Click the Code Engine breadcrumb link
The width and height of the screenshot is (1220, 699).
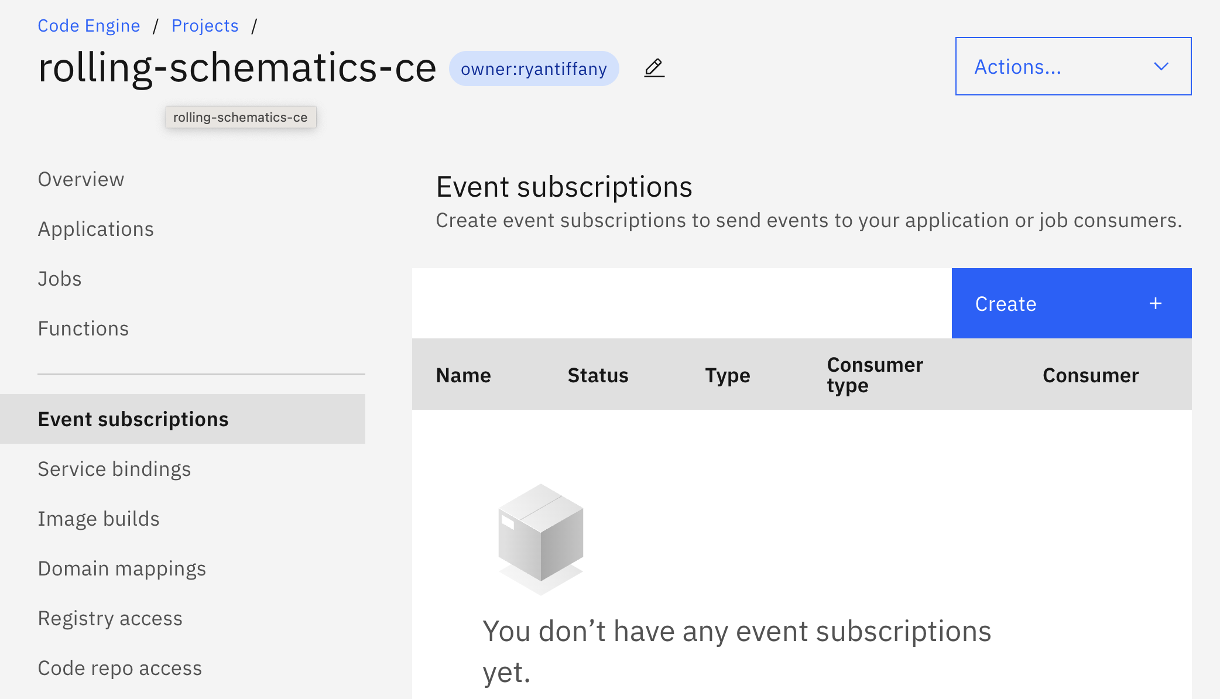tap(89, 26)
